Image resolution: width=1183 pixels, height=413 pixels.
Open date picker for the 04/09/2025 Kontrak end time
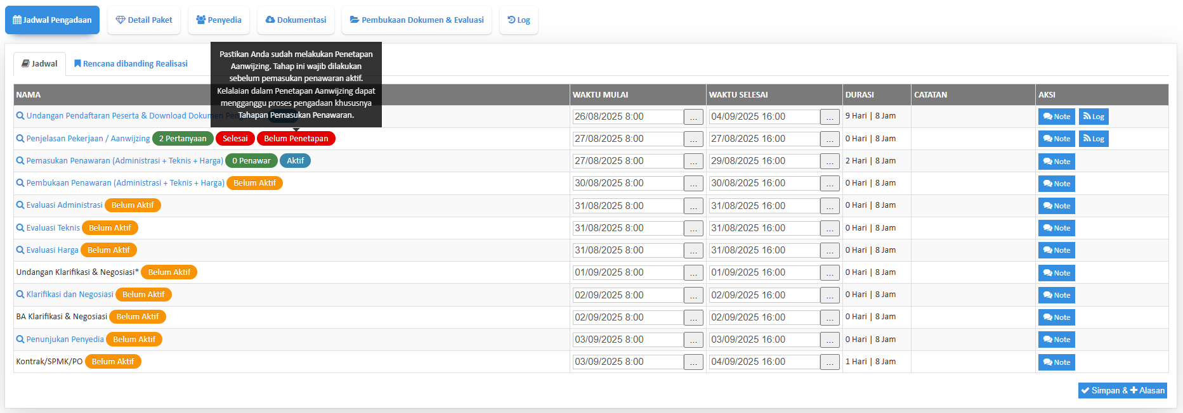click(x=829, y=362)
